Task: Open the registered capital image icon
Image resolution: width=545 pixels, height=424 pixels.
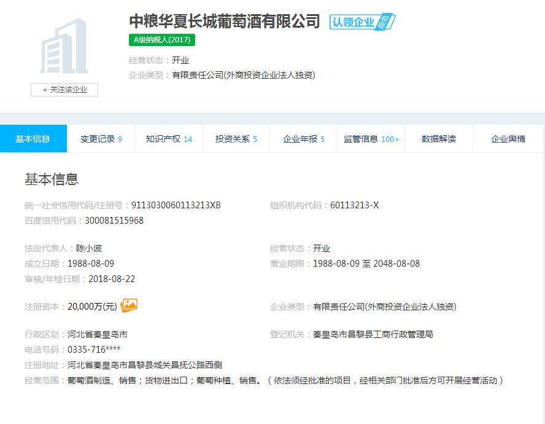Action: tap(129, 305)
